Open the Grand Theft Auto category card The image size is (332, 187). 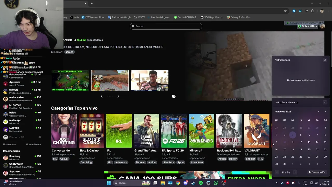click(x=147, y=131)
